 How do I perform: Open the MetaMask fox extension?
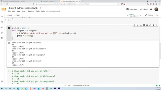[x=151, y=4]
